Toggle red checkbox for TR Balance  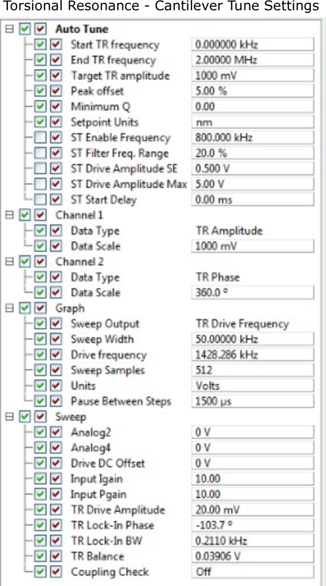pyautogui.click(x=55, y=557)
